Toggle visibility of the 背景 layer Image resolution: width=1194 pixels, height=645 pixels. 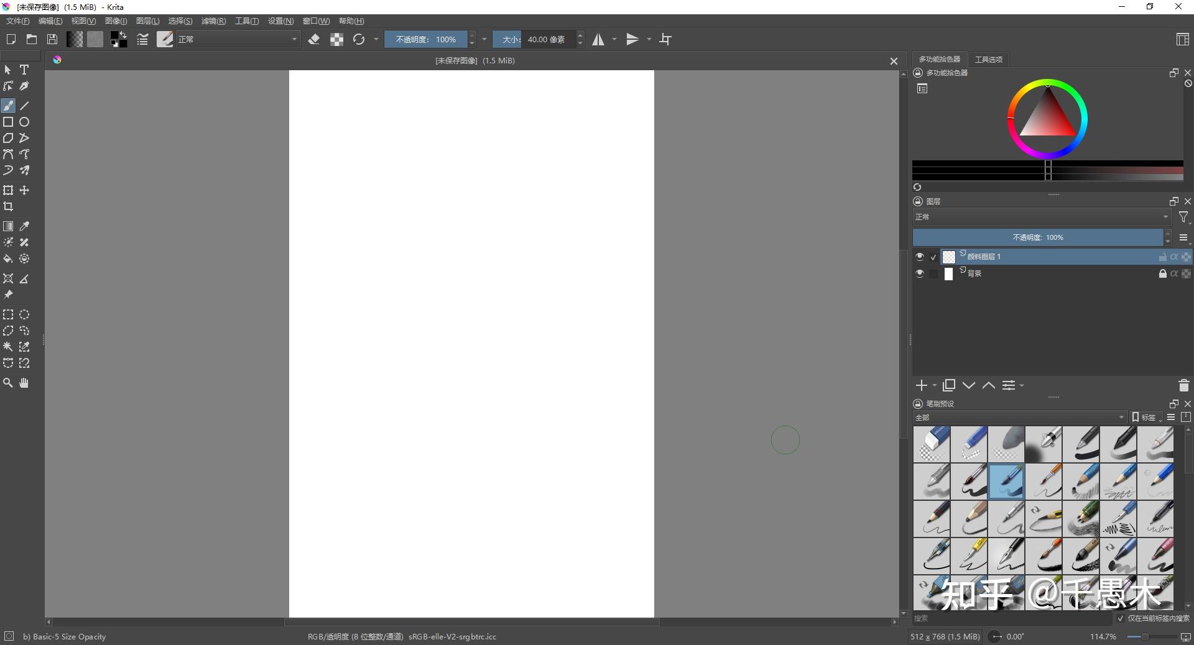point(920,273)
